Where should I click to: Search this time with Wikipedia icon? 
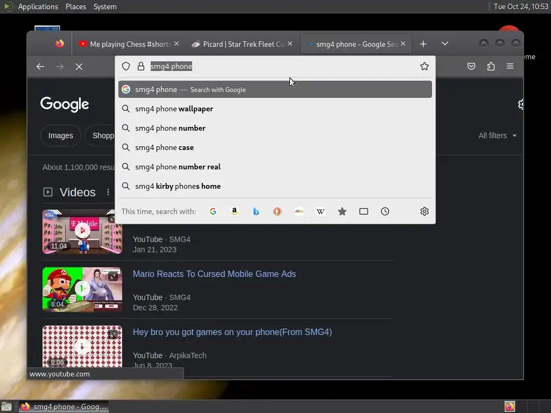[x=321, y=211]
